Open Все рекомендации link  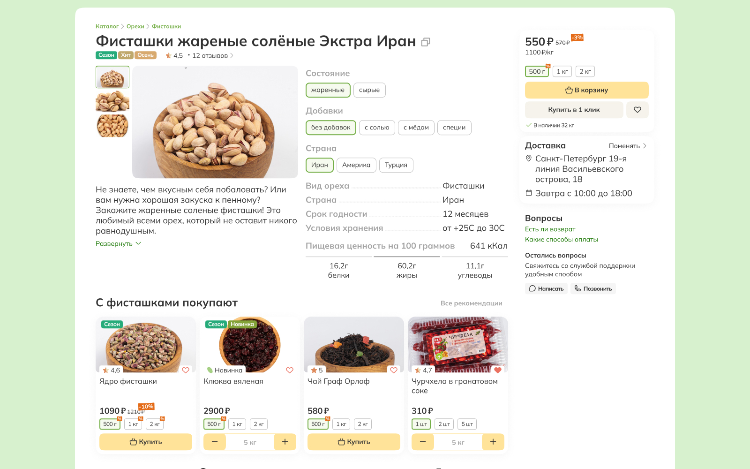point(471,303)
